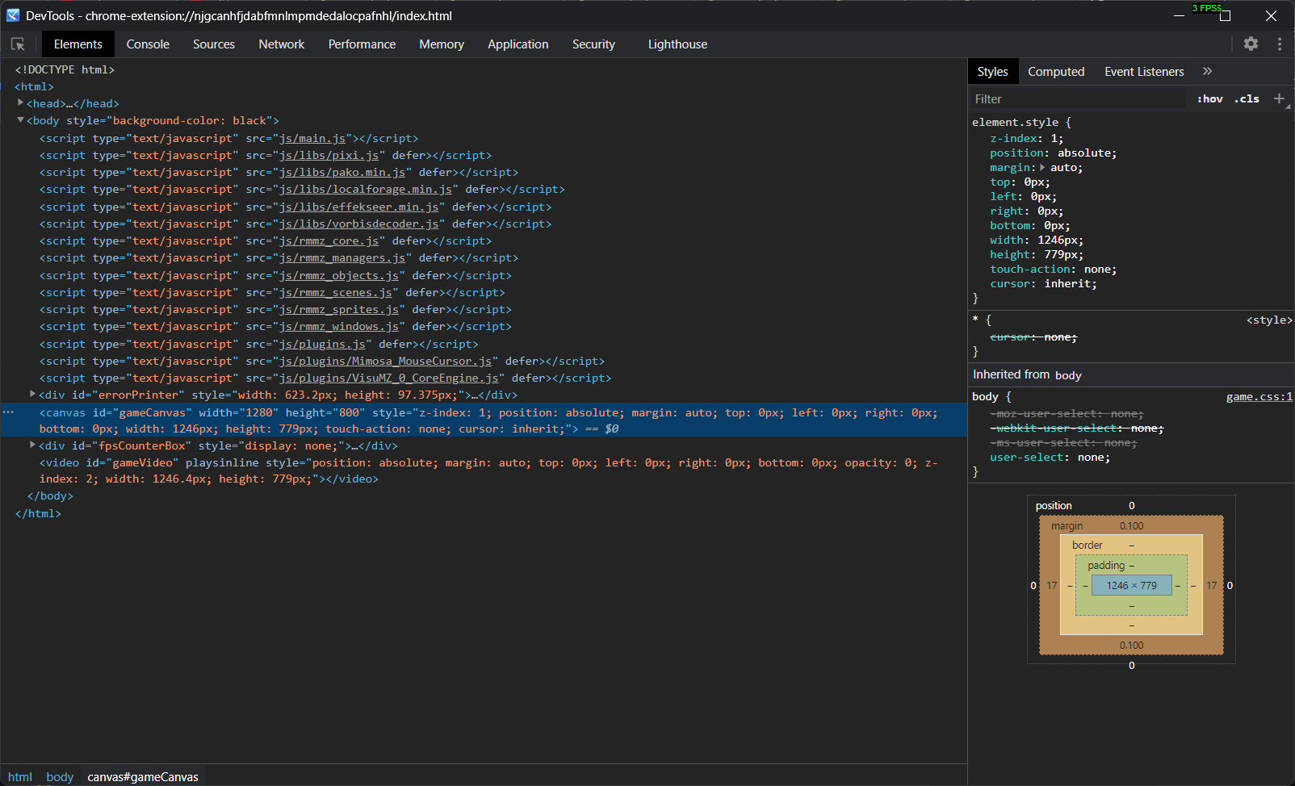1295x786 pixels.
Task: Click the more-actions dots beside the gameCanvas node
Action: pyautogui.click(x=8, y=412)
